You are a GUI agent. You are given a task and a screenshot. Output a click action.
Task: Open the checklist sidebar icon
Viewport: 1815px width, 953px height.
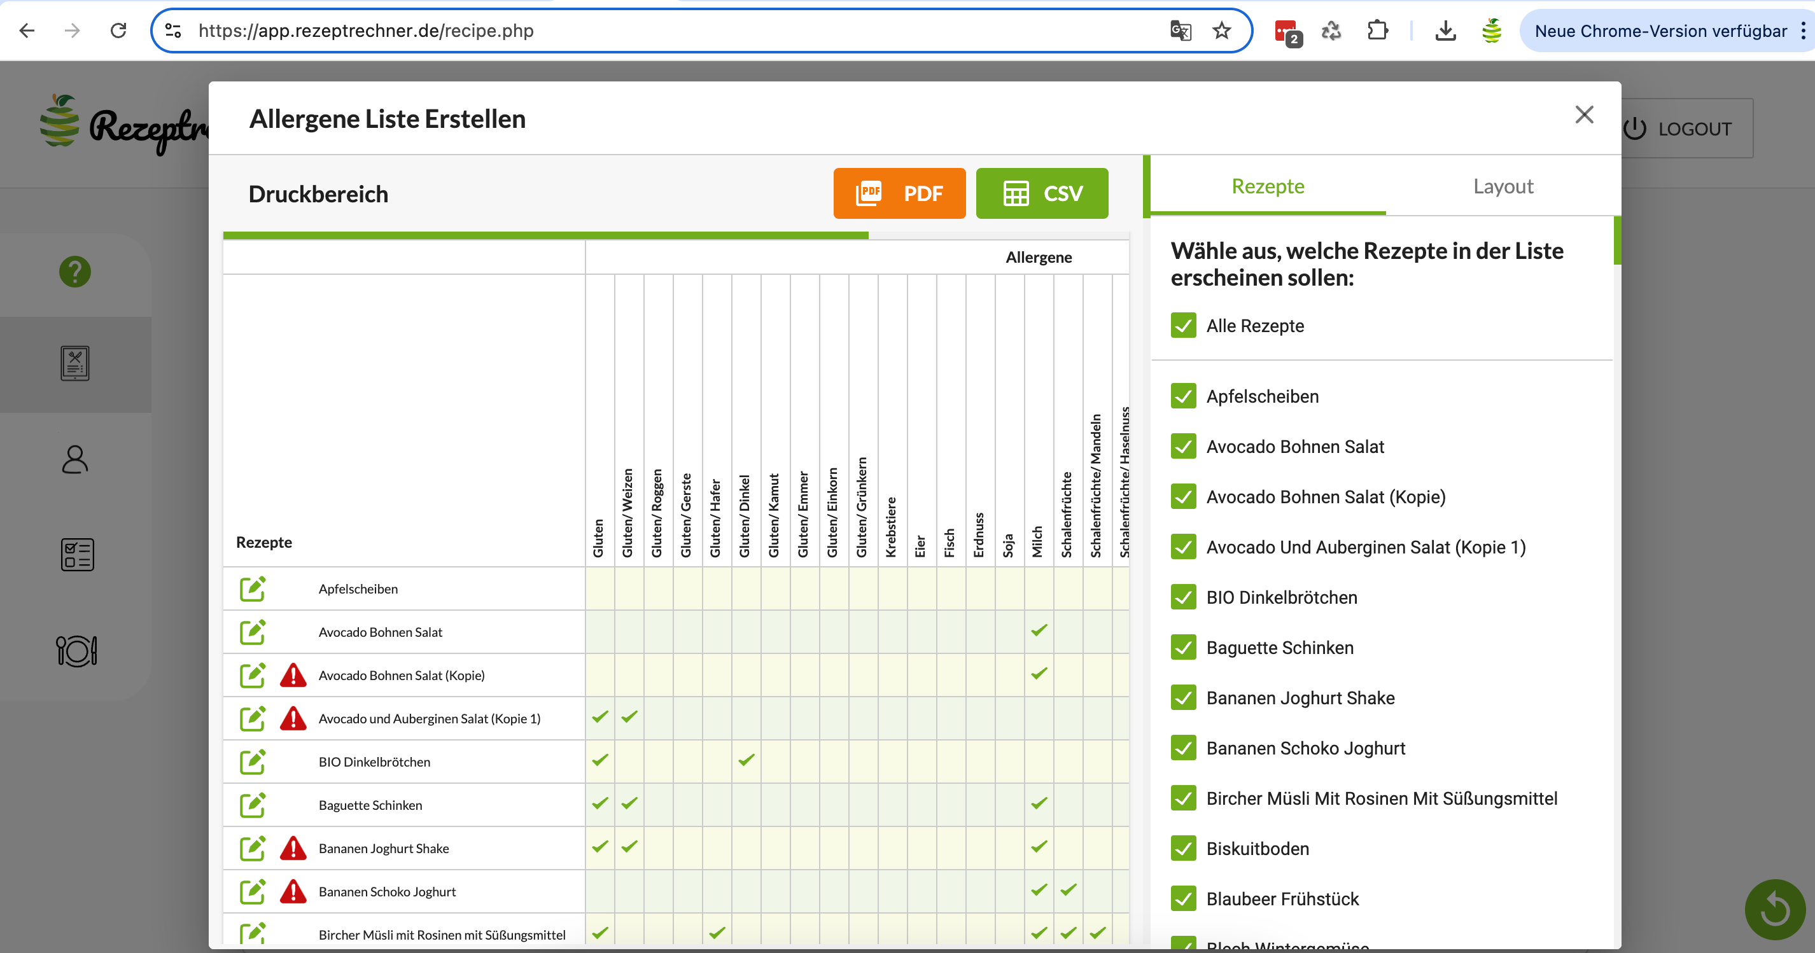click(x=77, y=554)
